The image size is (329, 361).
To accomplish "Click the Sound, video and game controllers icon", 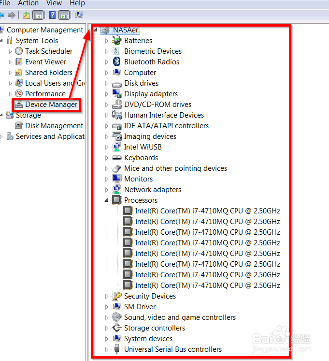I will point(116,317).
